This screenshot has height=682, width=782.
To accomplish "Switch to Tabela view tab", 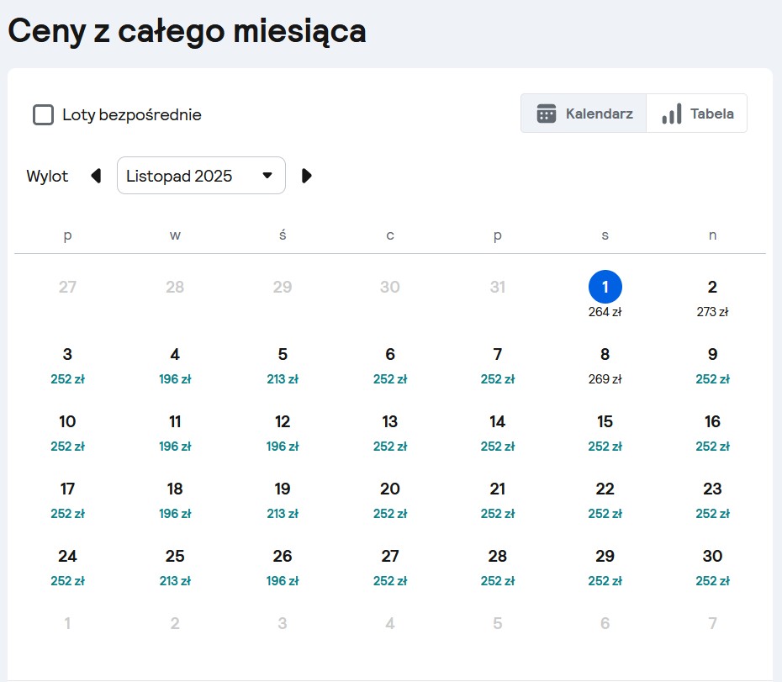I will [x=697, y=114].
